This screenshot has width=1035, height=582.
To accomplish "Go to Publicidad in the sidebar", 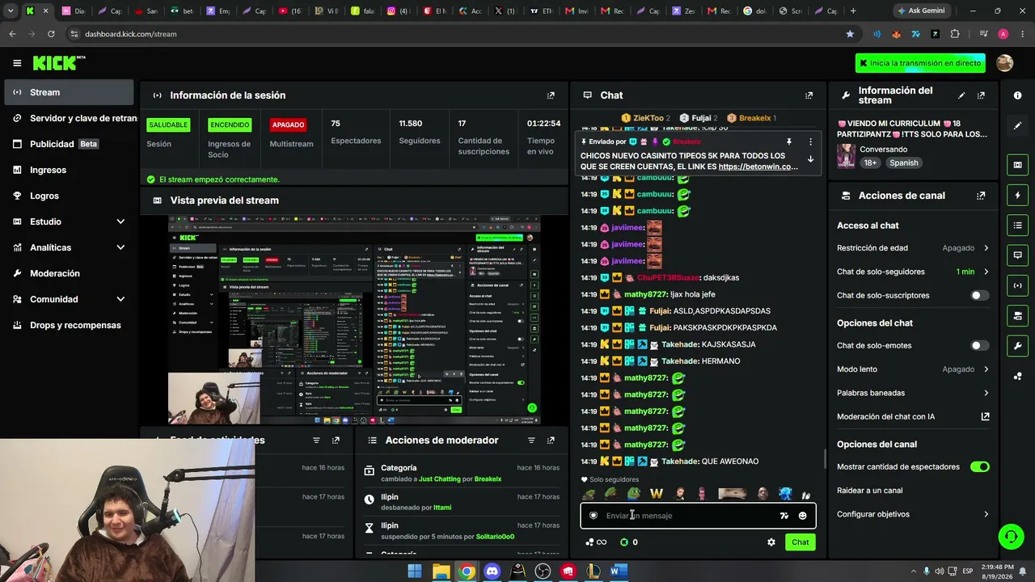I will 69,144.
